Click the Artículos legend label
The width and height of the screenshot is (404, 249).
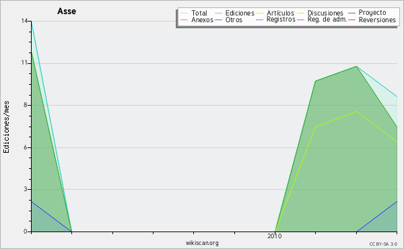(280, 13)
